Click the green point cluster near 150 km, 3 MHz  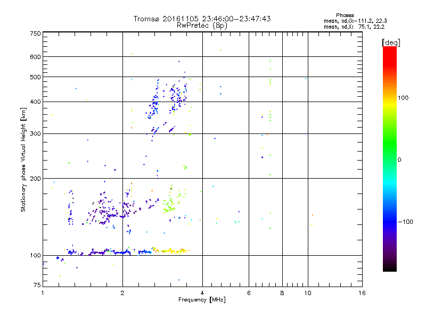point(169,207)
